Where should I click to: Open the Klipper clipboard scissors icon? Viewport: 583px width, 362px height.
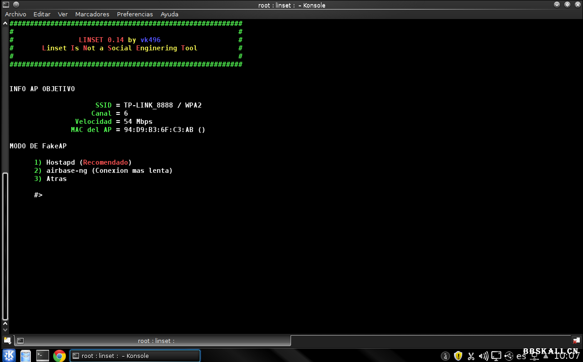point(471,356)
